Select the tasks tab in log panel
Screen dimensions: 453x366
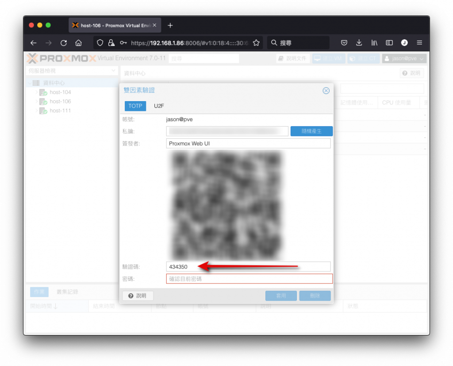(x=39, y=292)
